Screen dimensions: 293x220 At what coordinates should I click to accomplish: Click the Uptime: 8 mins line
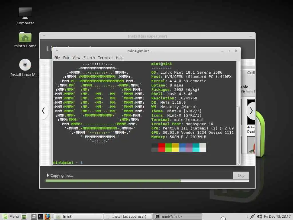click(167, 85)
